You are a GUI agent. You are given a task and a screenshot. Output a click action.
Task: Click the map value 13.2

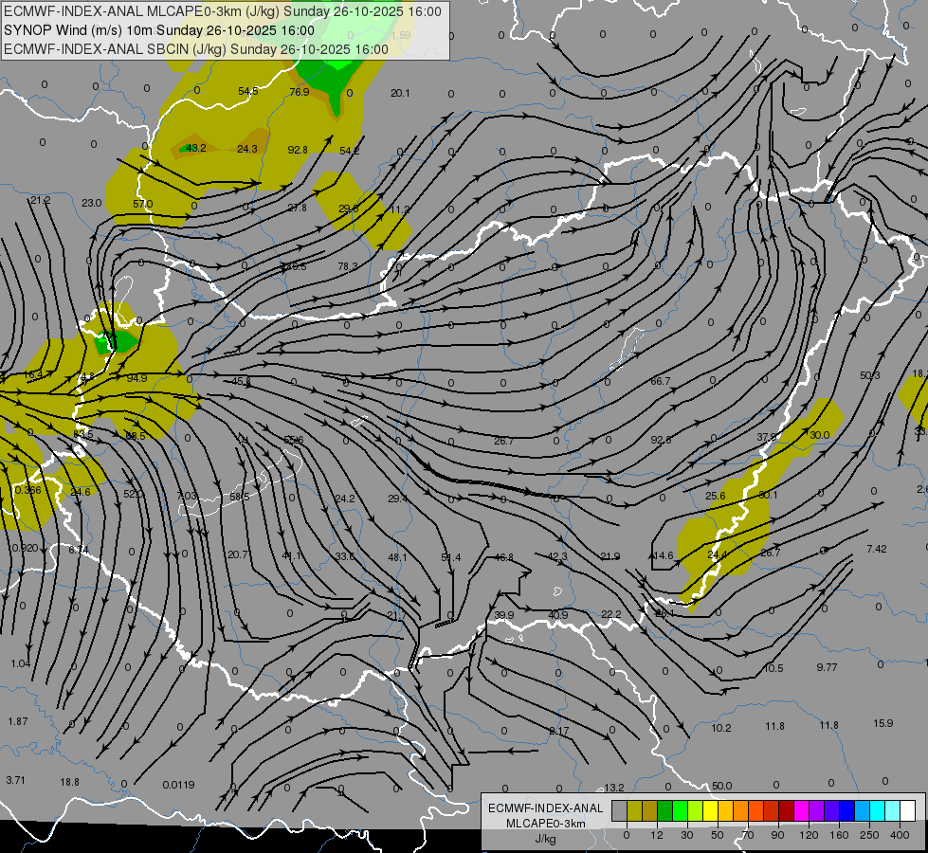pyautogui.click(x=613, y=788)
